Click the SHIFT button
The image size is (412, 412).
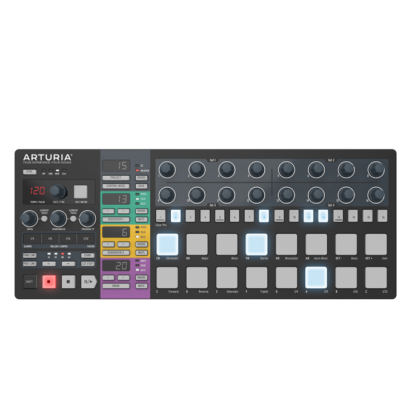coord(30,281)
